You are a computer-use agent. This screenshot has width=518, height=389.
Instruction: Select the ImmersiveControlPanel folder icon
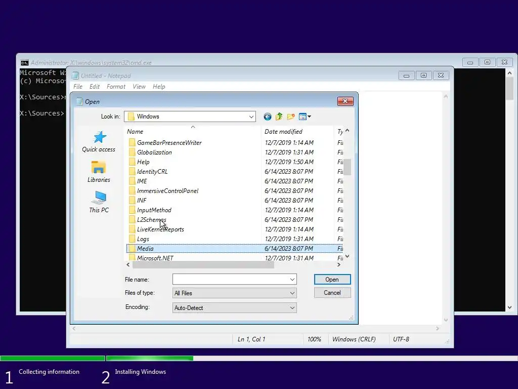coord(132,190)
